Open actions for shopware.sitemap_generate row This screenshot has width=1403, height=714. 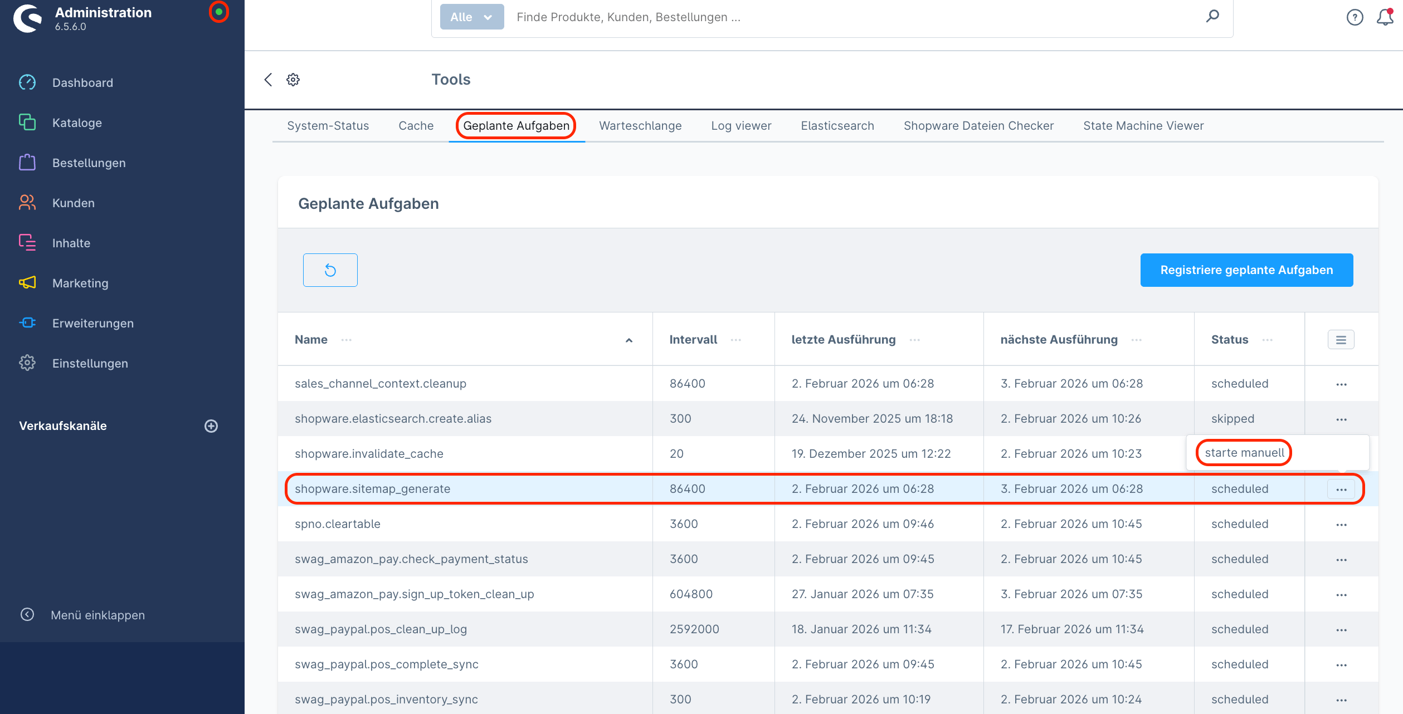coord(1341,490)
